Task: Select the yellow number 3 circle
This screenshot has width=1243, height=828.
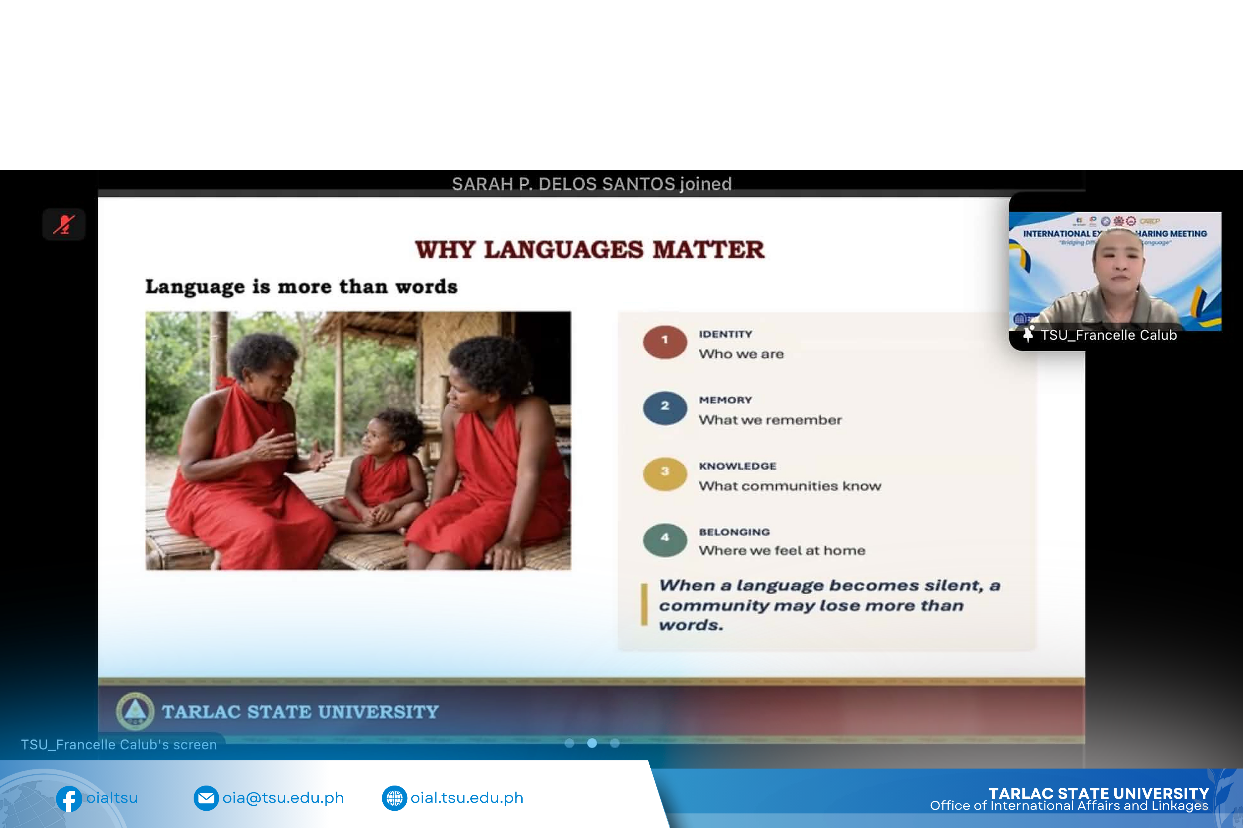Action: tap(665, 474)
